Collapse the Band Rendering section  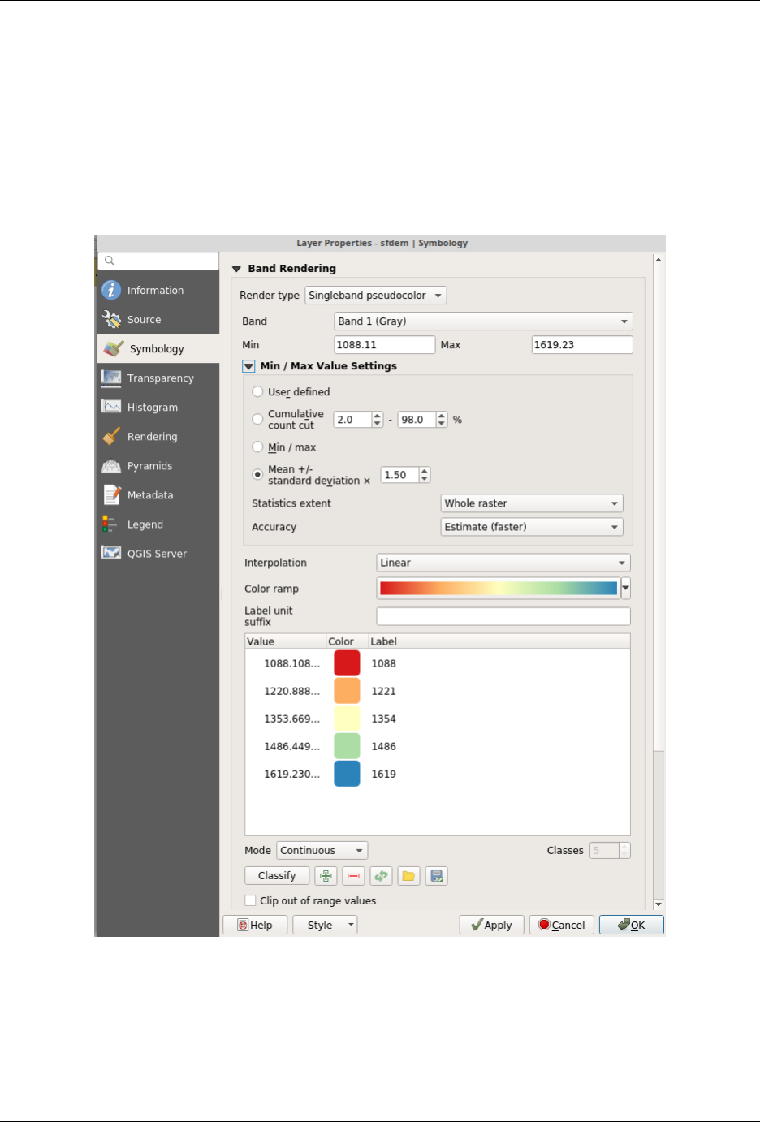click(236, 269)
